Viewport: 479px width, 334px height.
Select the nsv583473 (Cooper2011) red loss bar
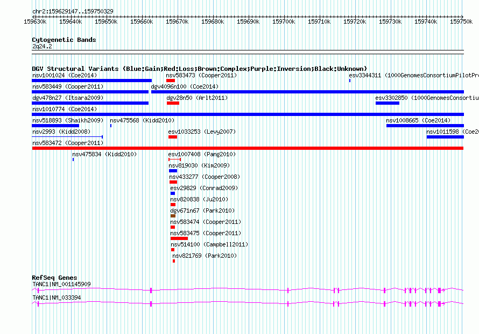tap(171, 81)
